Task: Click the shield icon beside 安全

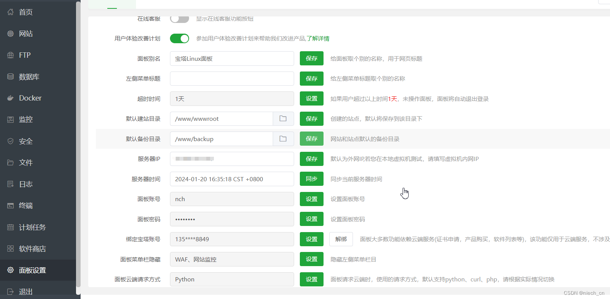Action: pyautogui.click(x=10, y=141)
